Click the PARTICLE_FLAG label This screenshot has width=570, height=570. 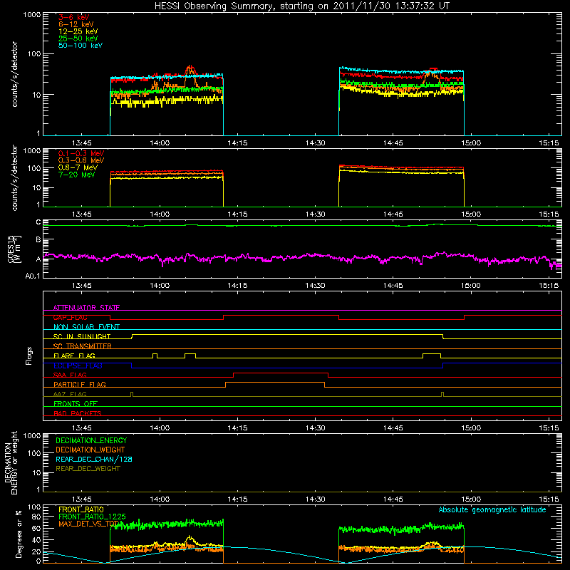pyautogui.click(x=80, y=384)
